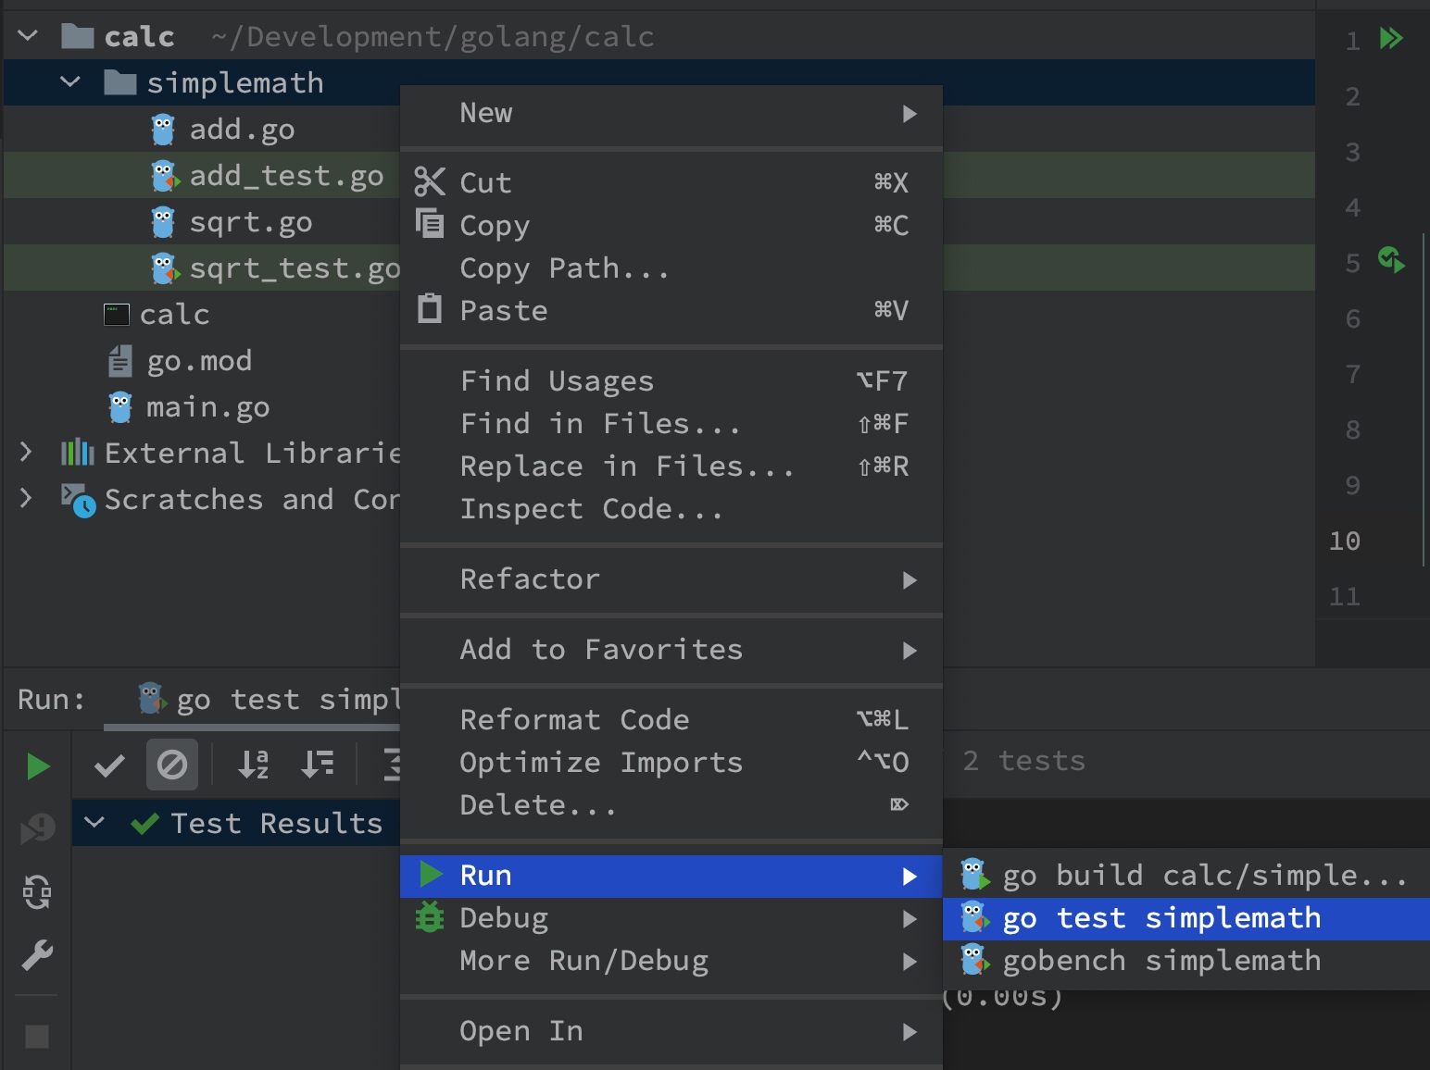The height and width of the screenshot is (1070, 1430).
Task: Click the rerun failed tests icon
Action: coord(38,828)
